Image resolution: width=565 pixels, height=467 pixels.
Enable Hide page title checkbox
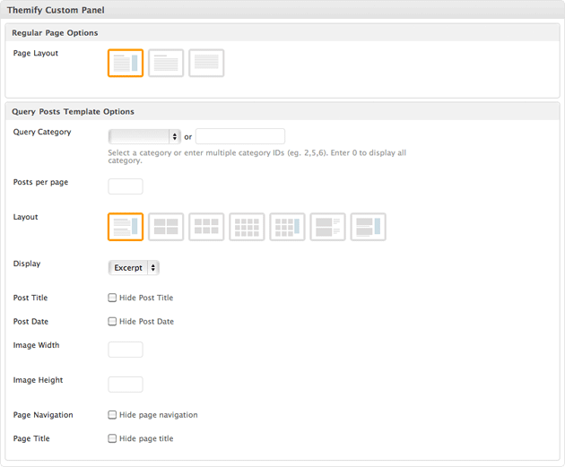pyautogui.click(x=112, y=438)
